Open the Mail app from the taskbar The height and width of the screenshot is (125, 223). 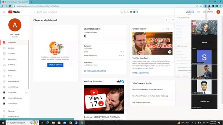pyautogui.click(x=65, y=123)
